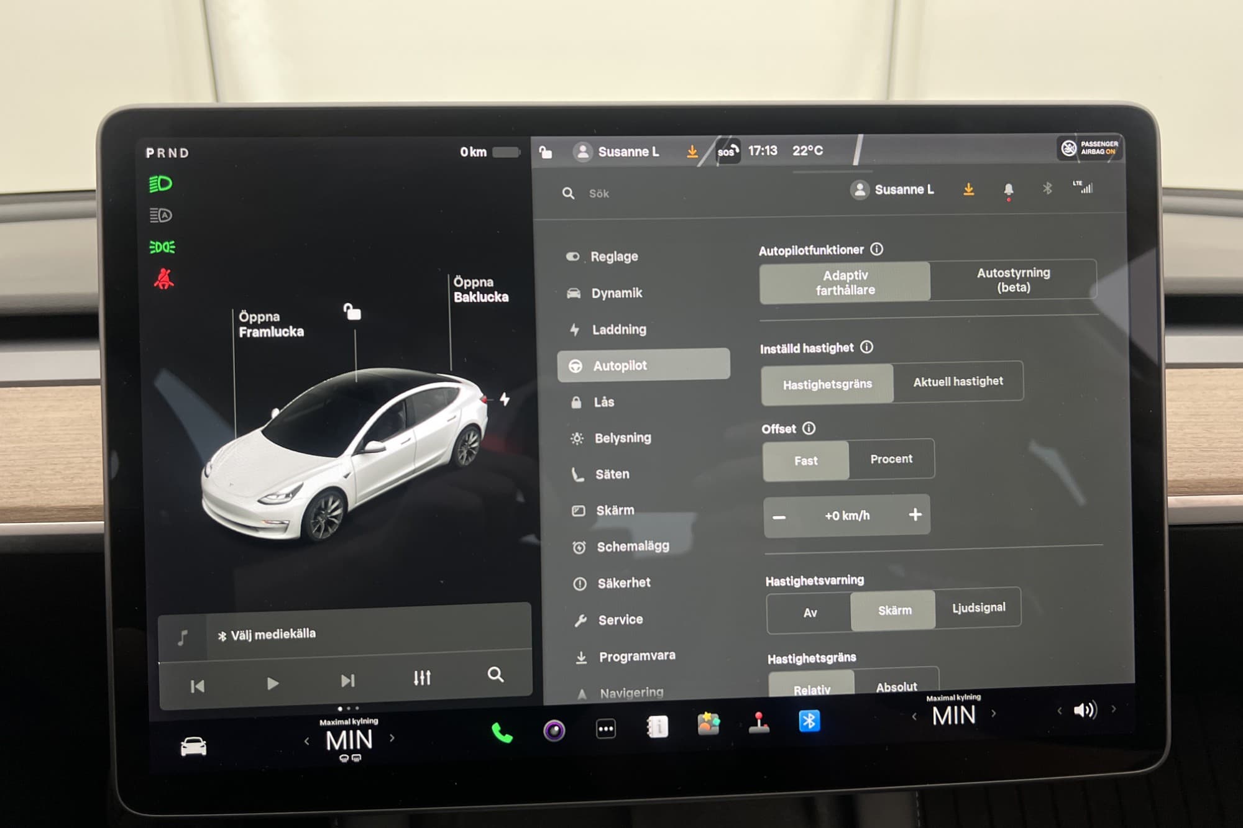
Task: Select Hastighetsgräns set speed option
Action: click(x=827, y=384)
